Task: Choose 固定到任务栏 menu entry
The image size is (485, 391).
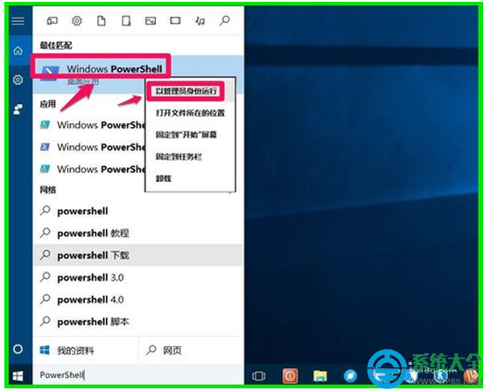Action: click(179, 157)
